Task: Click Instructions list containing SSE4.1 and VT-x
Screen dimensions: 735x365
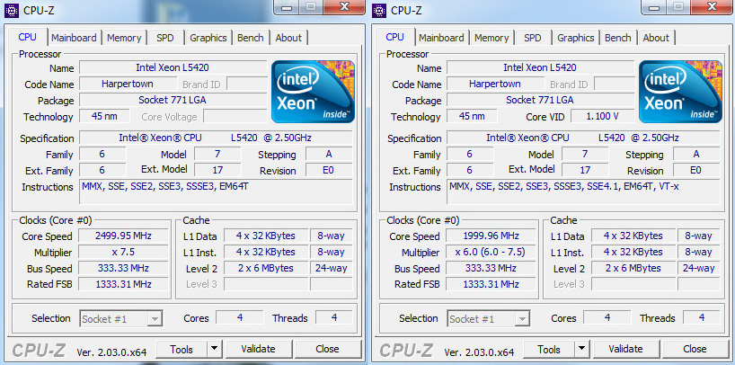Action: tap(583, 191)
